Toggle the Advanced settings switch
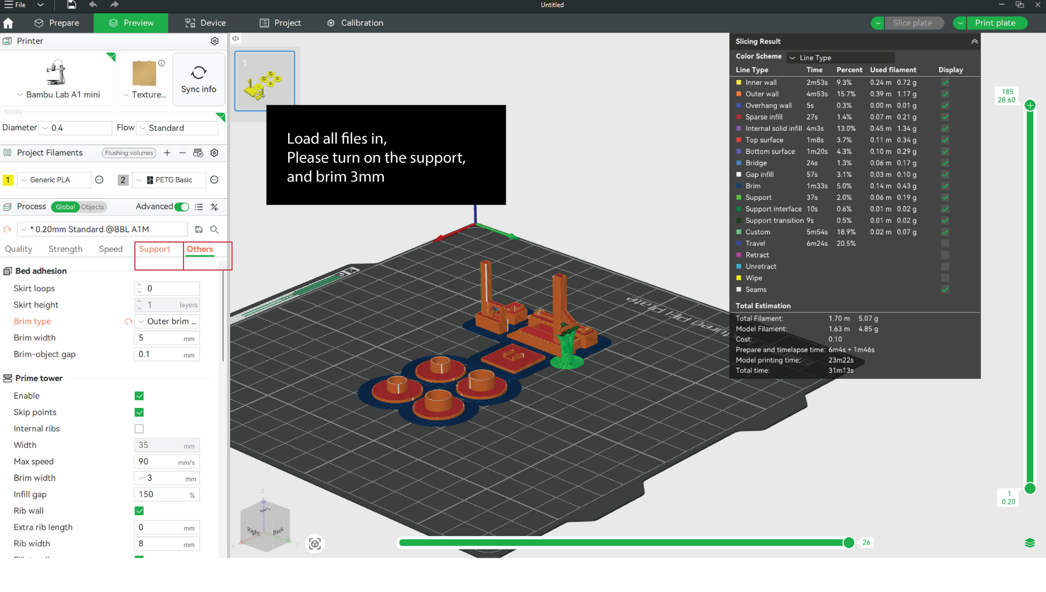 182,207
